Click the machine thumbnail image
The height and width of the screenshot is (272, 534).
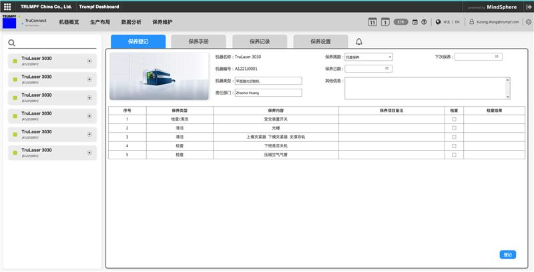tap(159, 77)
